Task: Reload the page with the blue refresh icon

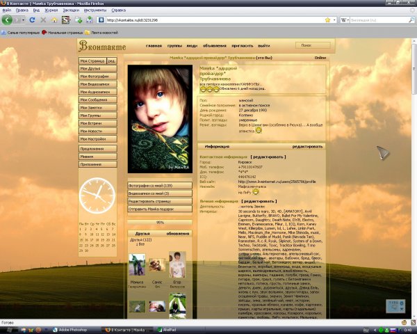Action: tap(32, 20)
